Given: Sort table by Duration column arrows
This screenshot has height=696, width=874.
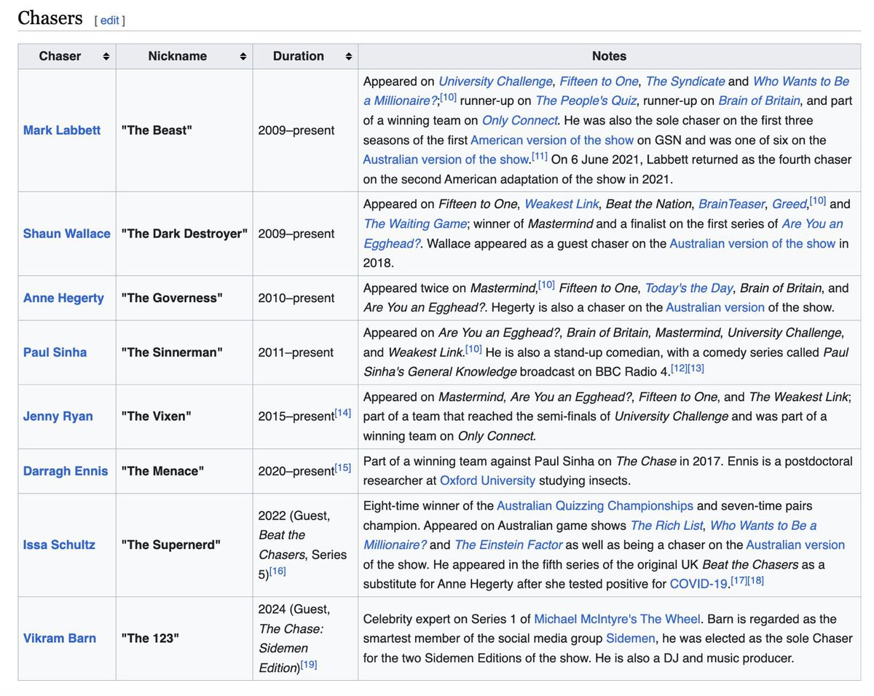Looking at the screenshot, I should (348, 57).
